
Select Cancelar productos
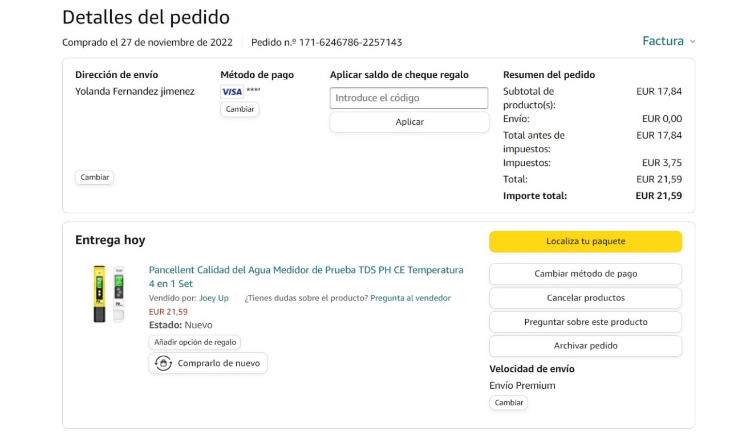point(585,298)
